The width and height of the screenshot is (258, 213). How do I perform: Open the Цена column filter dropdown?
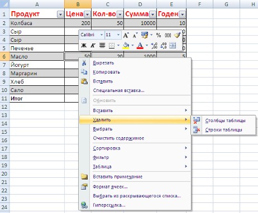coord(87,14)
